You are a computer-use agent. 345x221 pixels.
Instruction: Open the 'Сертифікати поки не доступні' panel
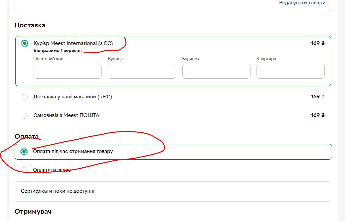point(173,191)
